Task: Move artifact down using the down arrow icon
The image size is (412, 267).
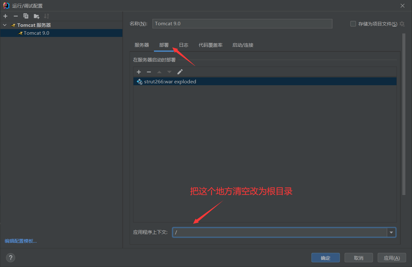Action: coord(169,72)
